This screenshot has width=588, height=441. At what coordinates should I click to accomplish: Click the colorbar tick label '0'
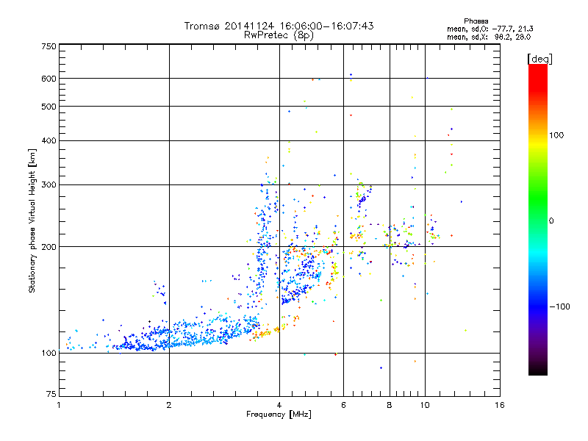coord(551,221)
